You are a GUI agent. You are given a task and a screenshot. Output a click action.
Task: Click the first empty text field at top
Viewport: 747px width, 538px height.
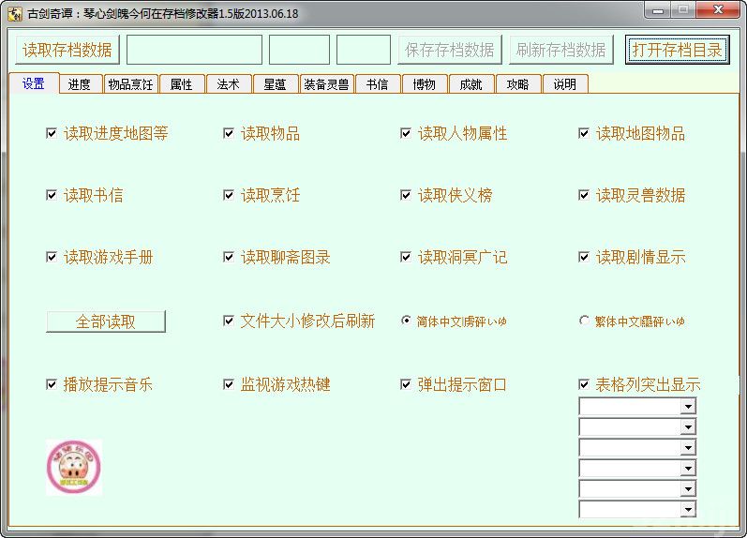pyautogui.click(x=194, y=50)
